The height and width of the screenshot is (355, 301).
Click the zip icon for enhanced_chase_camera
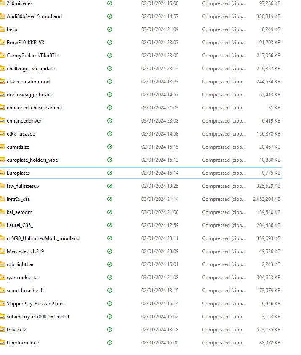(2, 107)
